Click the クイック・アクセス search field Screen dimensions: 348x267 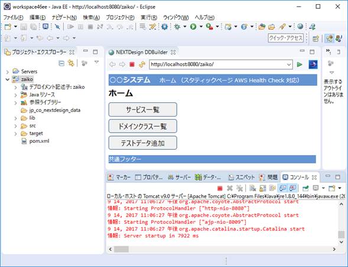point(285,38)
